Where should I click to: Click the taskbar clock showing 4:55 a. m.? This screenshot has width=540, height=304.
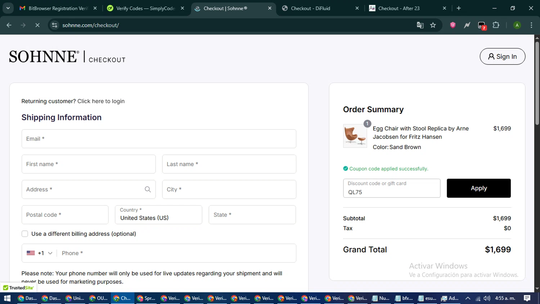pos(505,298)
